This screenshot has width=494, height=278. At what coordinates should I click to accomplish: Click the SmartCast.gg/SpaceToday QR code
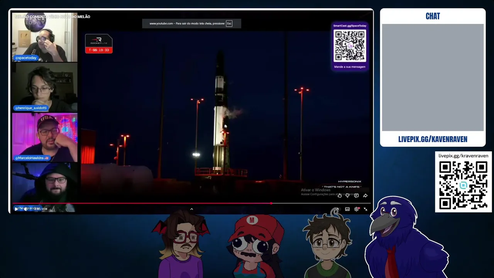coord(350,46)
